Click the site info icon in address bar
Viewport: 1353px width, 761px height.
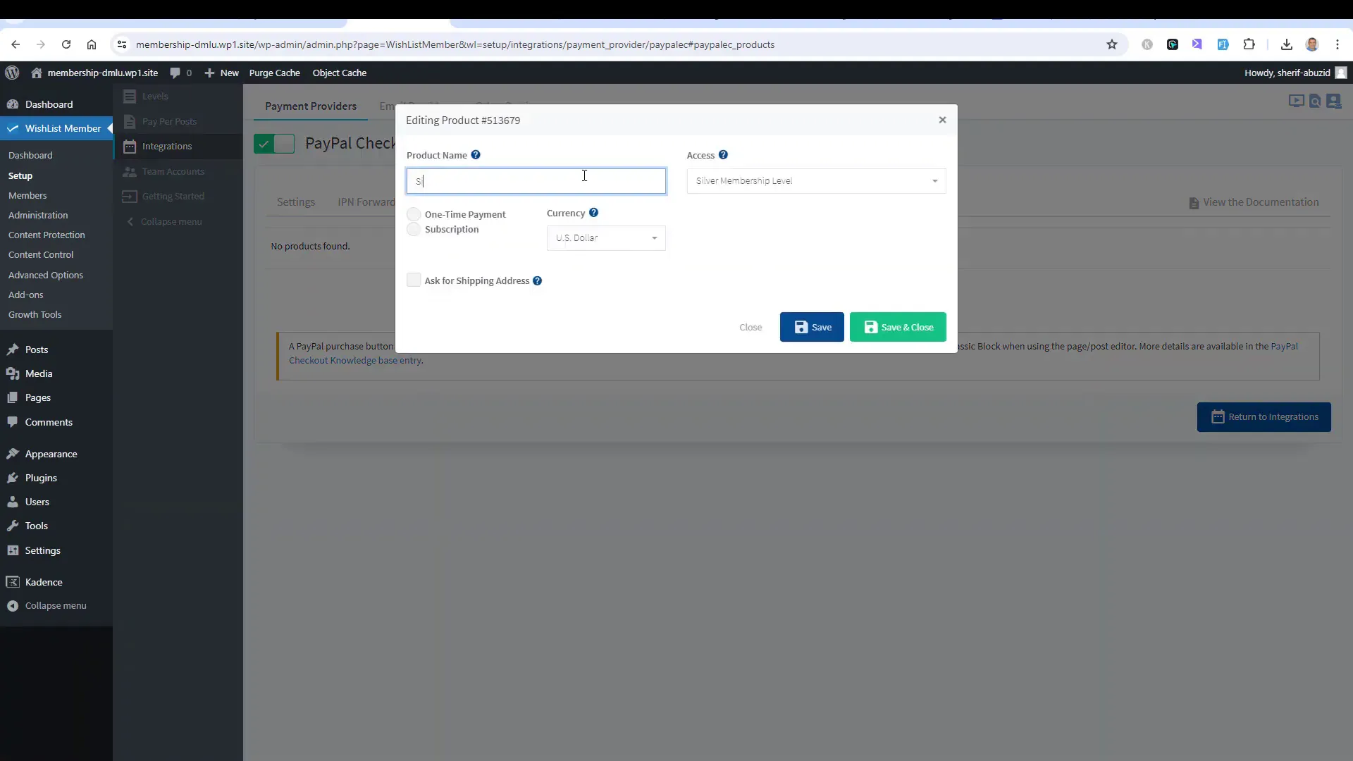pos(122,44)
